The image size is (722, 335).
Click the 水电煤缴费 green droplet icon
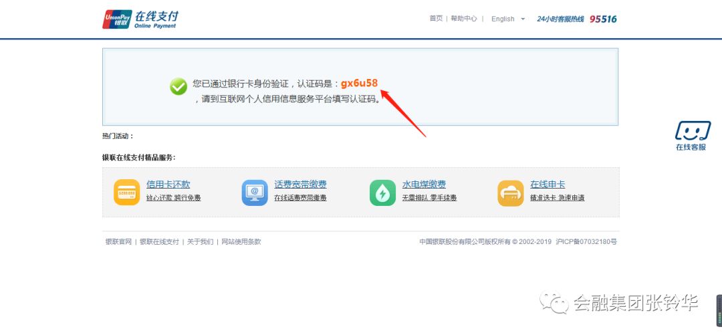pos(382,192)
